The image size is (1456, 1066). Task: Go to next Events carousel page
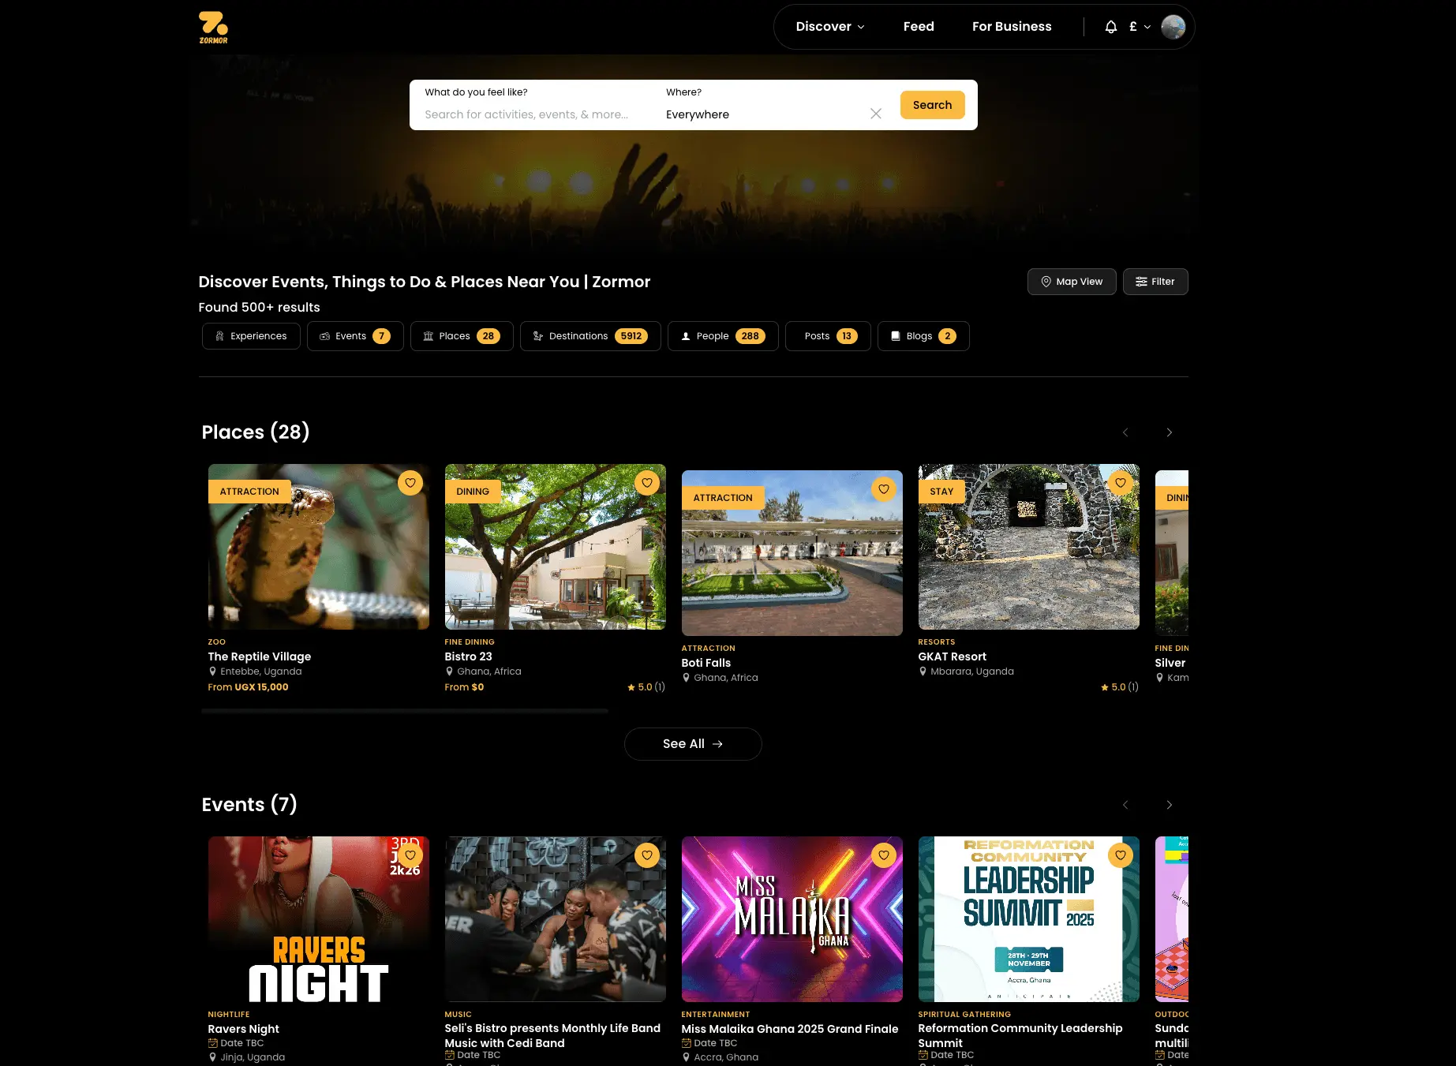[1170, 805]
